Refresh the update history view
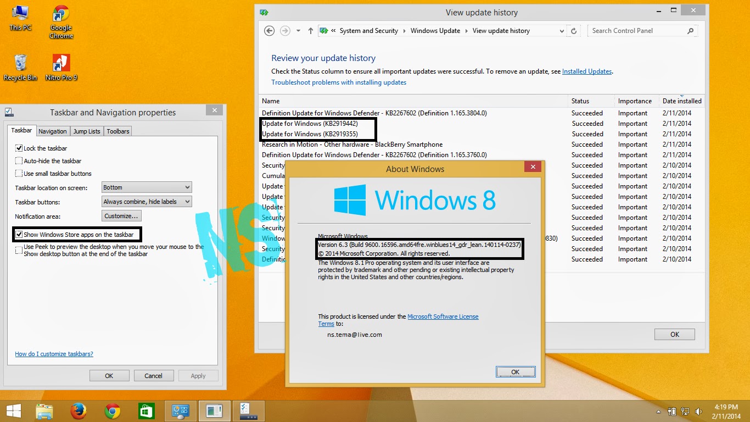The height and width of the screenshot is (422, 750). [x=574, y=31]
